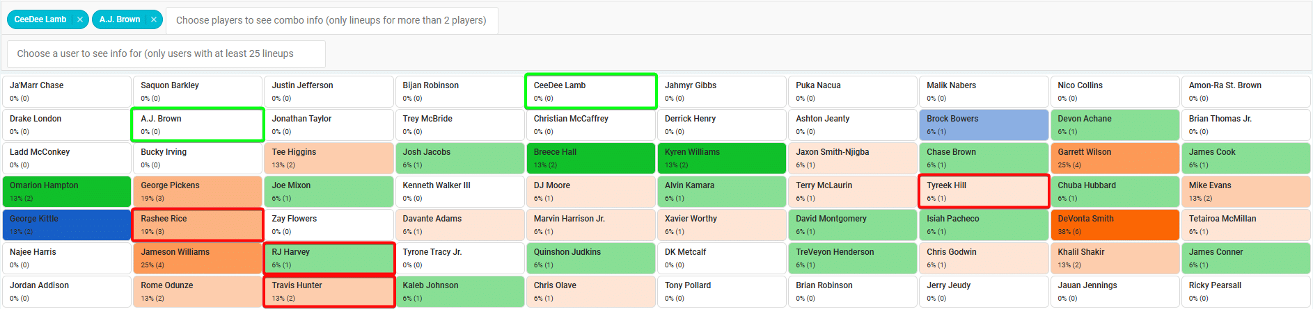Remove the A.J. Brown chip
Viewport: 1313px width, 309px height.
(x=154, y=19)
